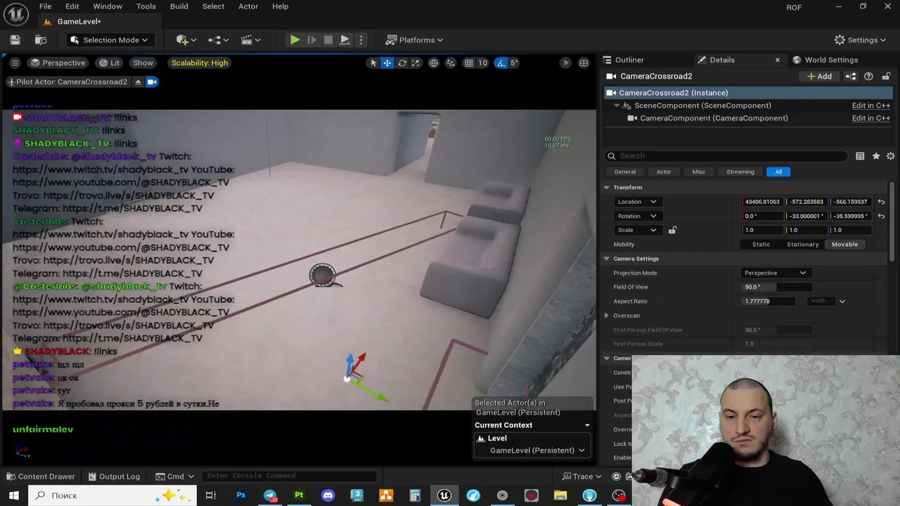Click Scalability: High warning button
Viewport: 900px width, 506px height.
coord(200,63)
